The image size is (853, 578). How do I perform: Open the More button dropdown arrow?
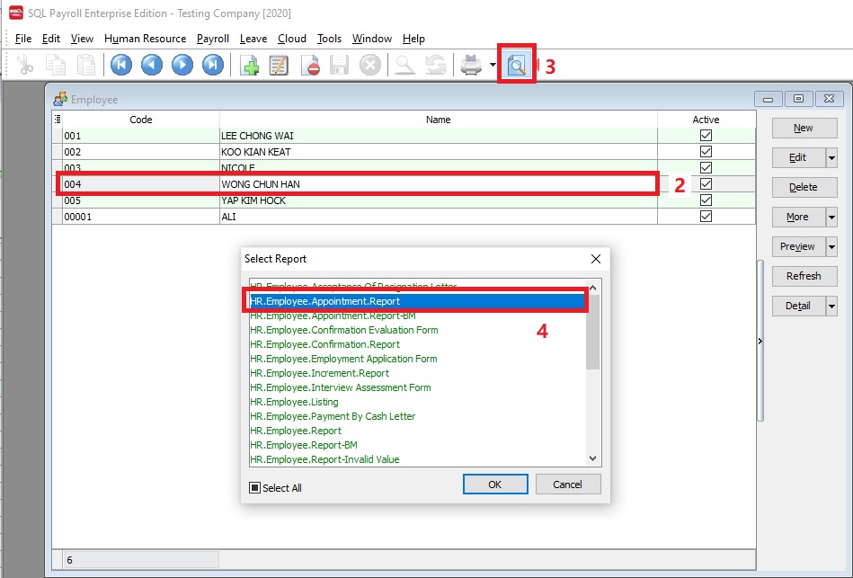[x=831, y=218]
